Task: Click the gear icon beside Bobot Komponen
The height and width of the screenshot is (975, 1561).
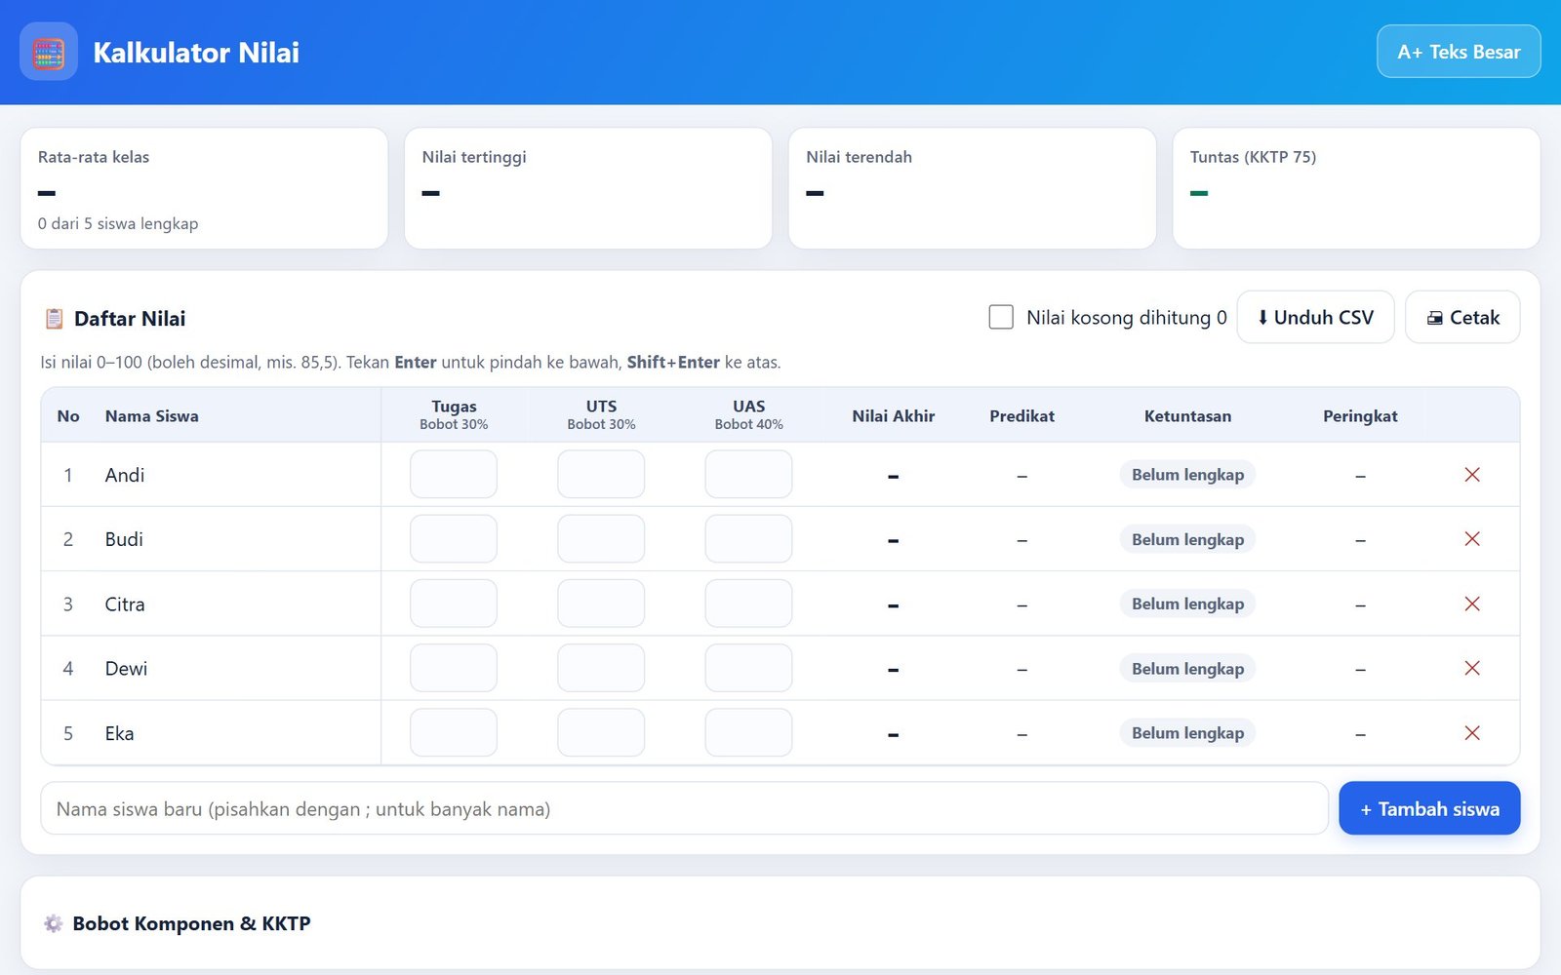Action: pyautogui.click(x=54, y=923)
